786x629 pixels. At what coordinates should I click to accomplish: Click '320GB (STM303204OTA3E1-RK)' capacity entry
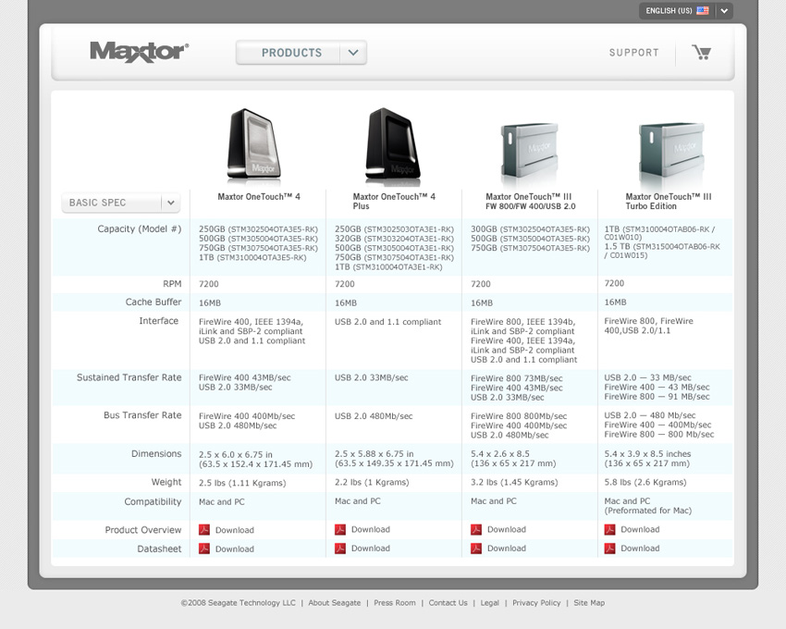click(x=394, y=239)
